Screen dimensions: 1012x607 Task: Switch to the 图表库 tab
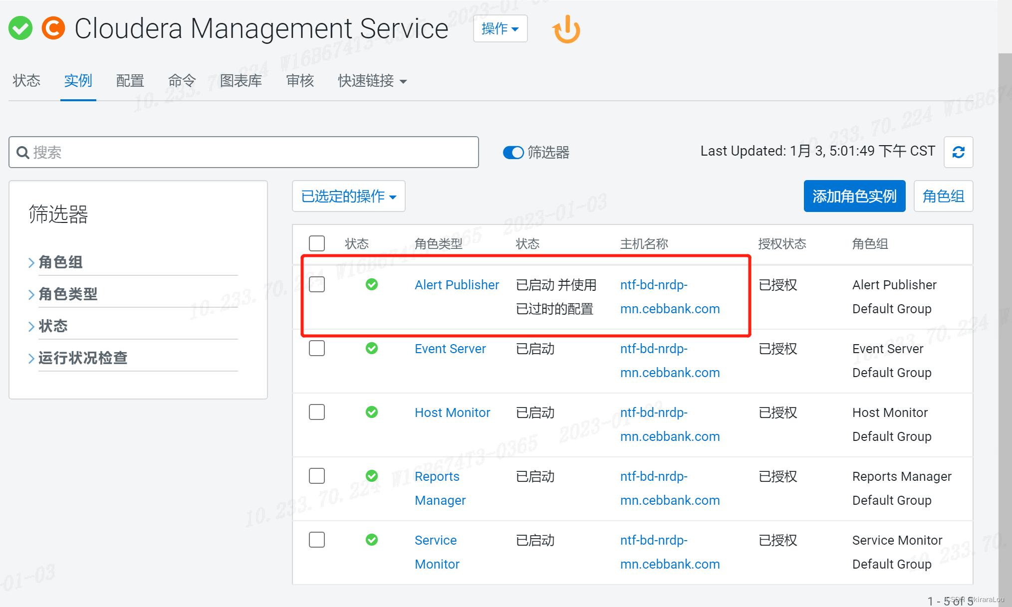pos(241,81)
